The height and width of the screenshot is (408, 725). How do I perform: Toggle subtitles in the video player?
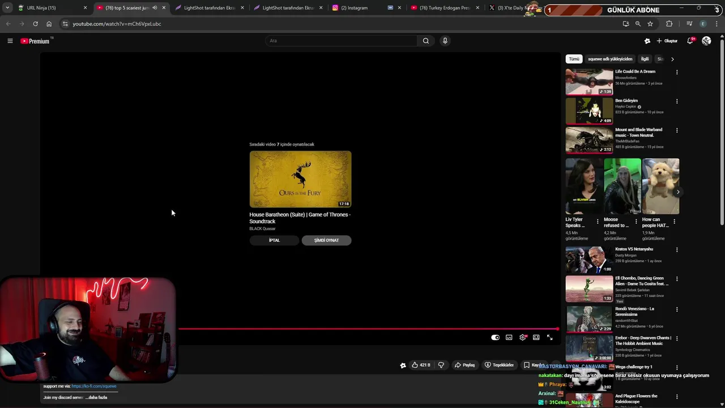coord(509,337)
